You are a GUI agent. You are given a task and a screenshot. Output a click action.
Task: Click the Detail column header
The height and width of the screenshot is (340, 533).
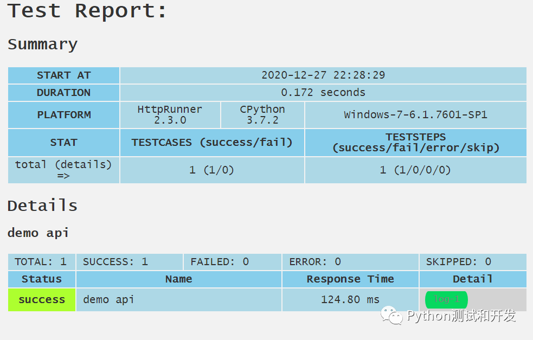(472, 279)
